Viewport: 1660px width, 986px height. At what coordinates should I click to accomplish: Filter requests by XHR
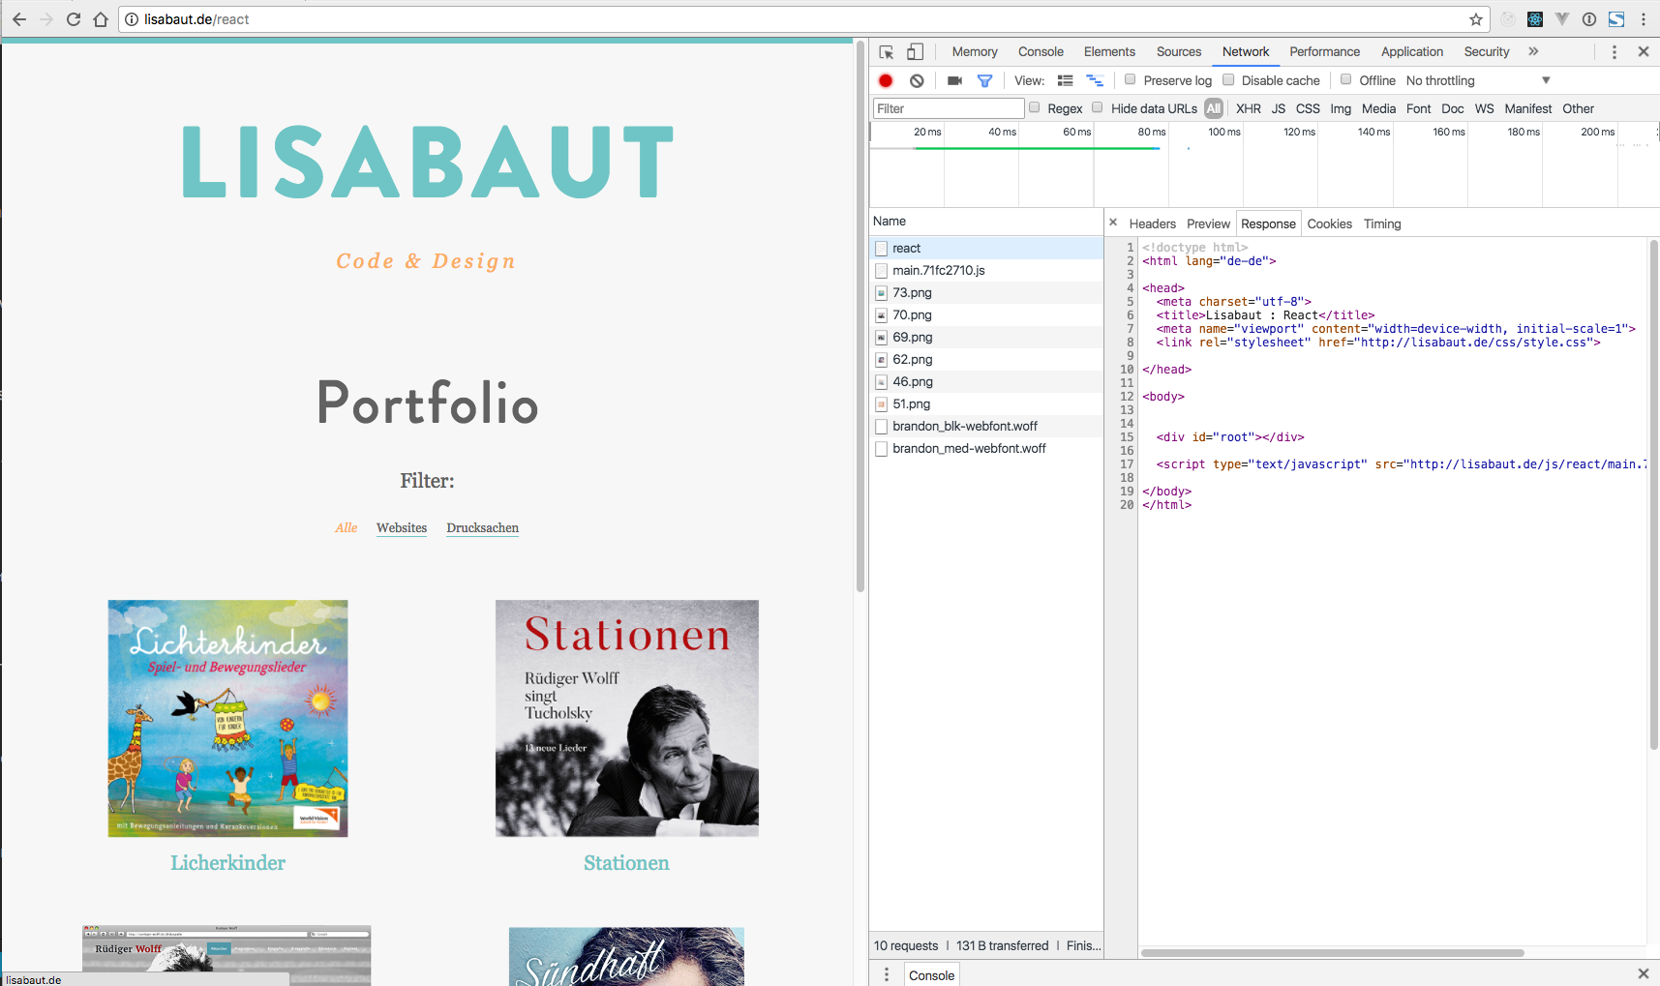click(x=1249, y=108)
